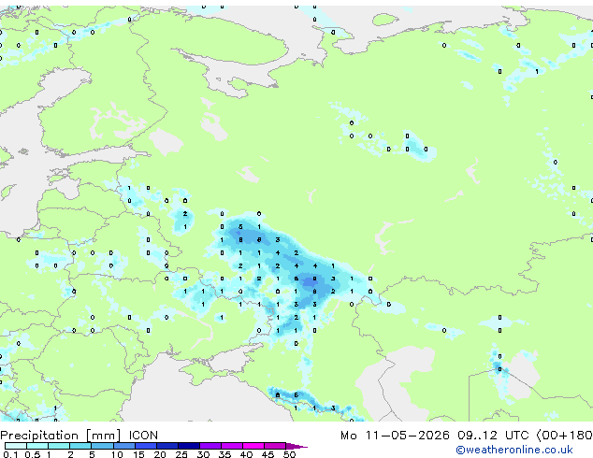Select the 10–15 mm blue legend swatch
Screen dimensions: 593x458
click(x=124, y=446)
